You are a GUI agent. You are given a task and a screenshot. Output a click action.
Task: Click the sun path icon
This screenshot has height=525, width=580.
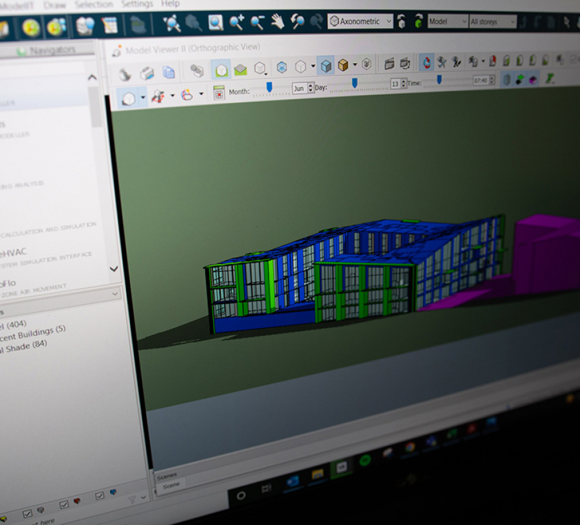[187, 95]
